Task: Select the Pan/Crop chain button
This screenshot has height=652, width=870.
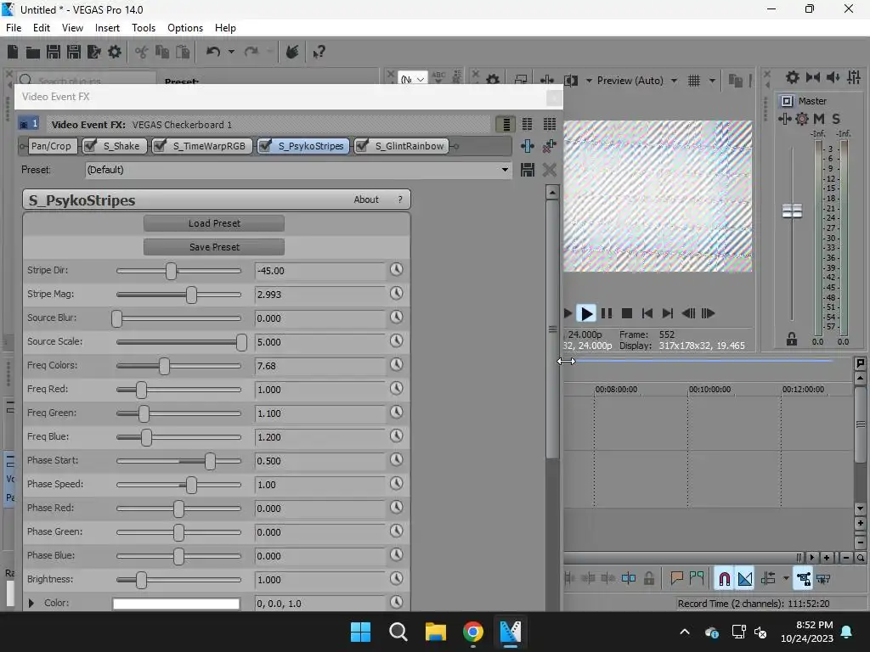Action: 51,146
